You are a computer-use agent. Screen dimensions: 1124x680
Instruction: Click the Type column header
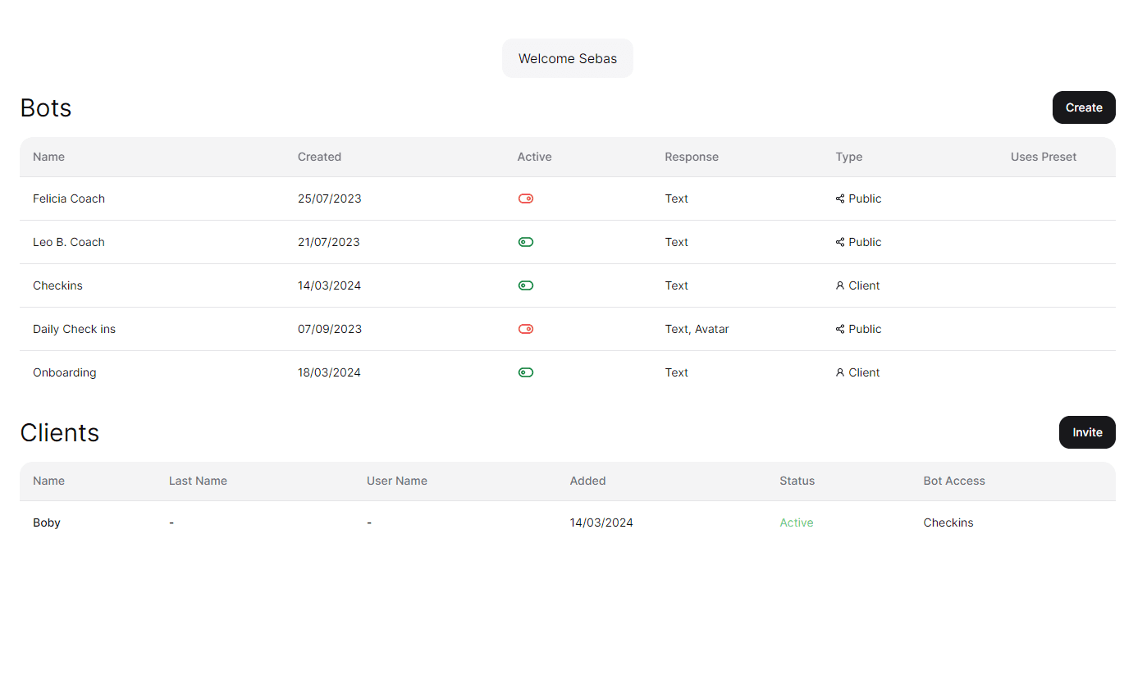click(849, 157)
